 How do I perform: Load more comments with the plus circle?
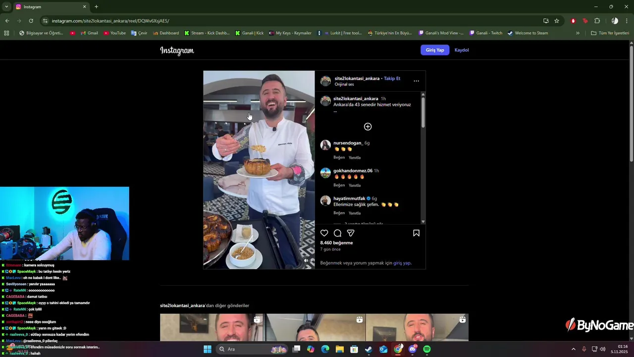(368, 126)
